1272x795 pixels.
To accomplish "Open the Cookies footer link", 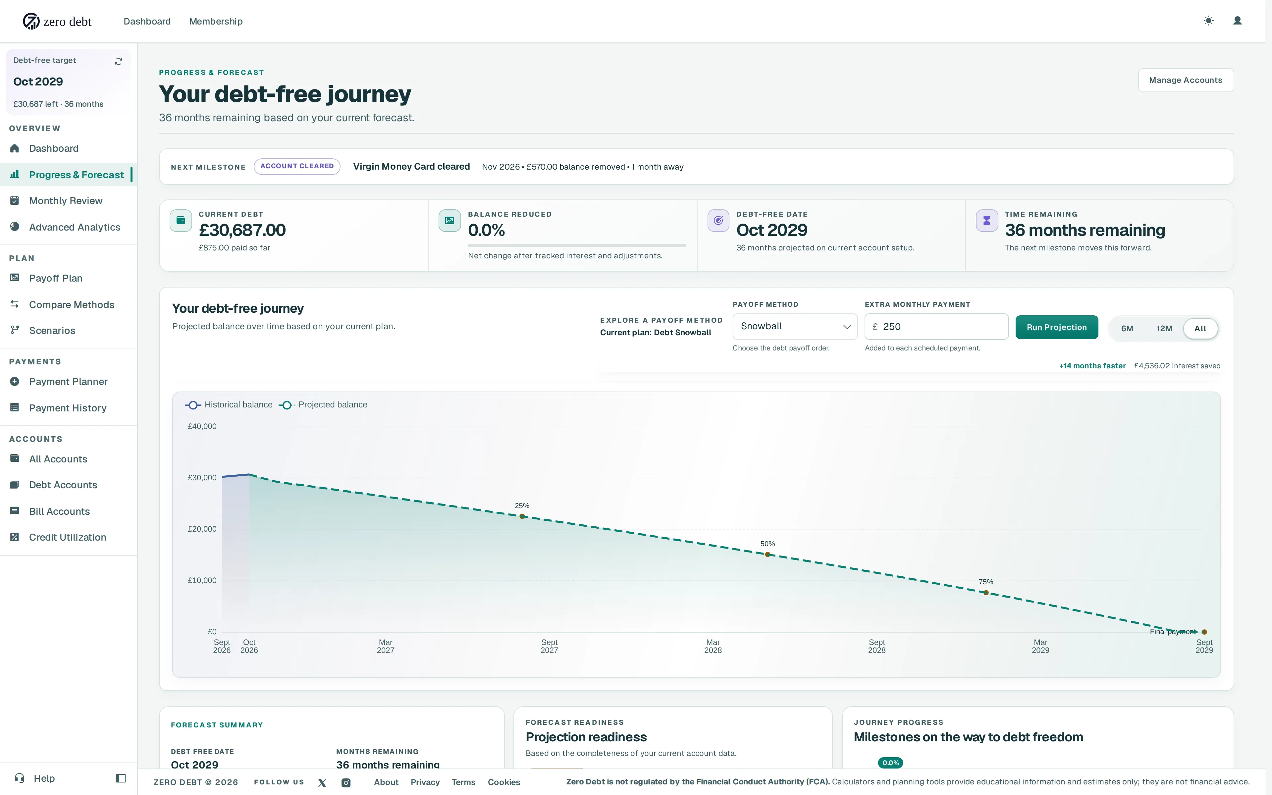I will 503,782.
